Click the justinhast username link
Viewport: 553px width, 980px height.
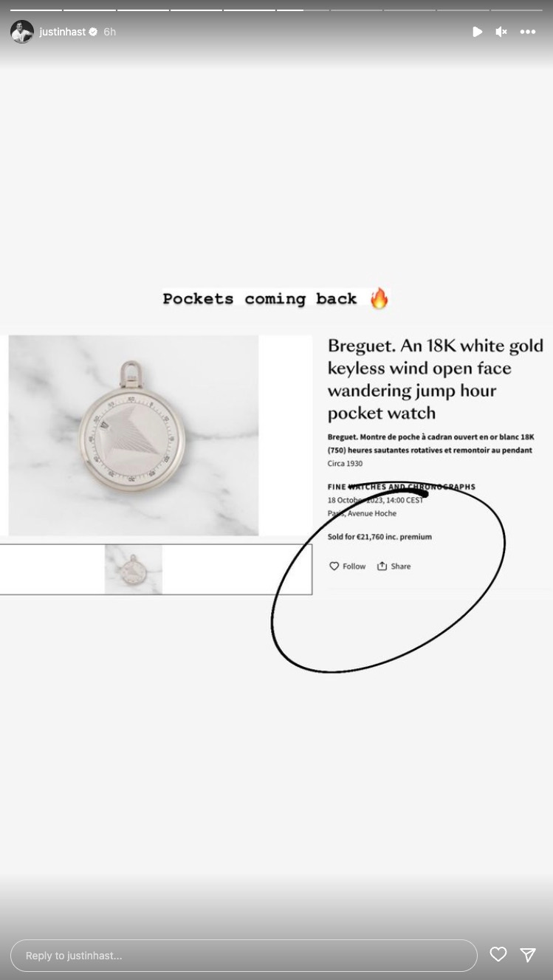(62, 32)
